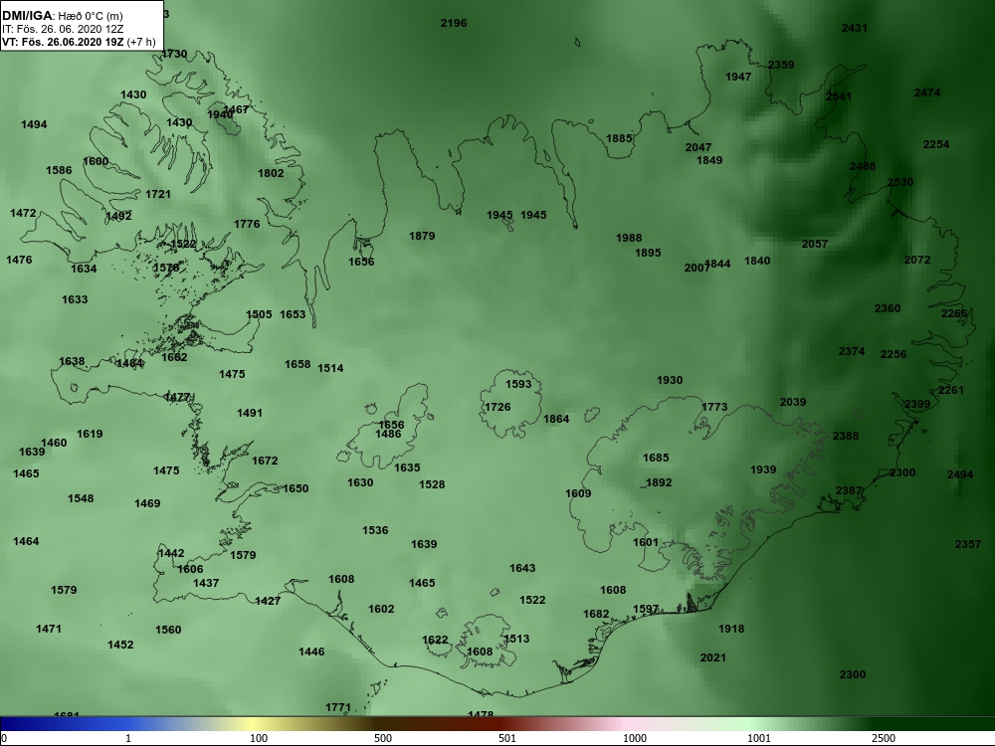Click the map value 1726
The height and width of the screenshot is (746, 995).
click(x=497, y=407)
